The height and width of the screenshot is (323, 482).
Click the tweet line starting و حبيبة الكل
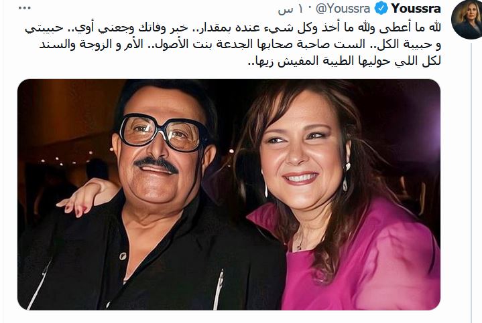click(x=240, y=45)
